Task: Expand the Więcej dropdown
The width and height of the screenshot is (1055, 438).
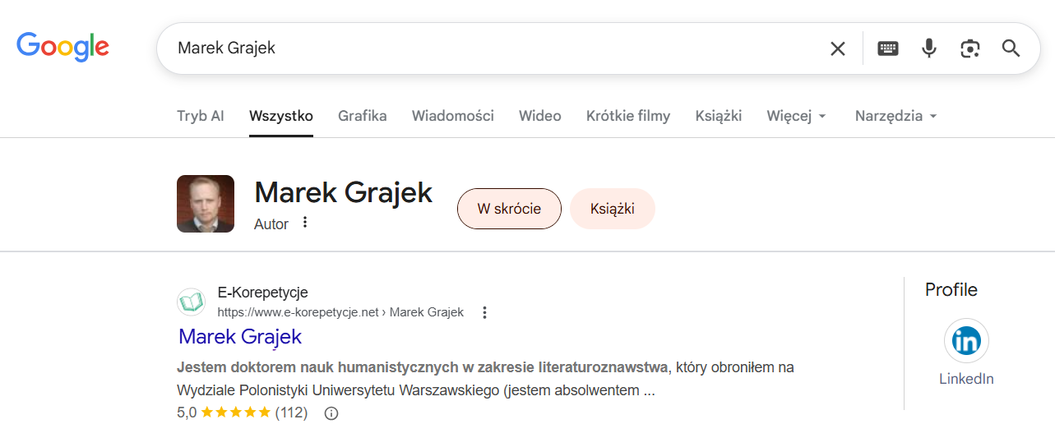Action: [x=797, y=116]
